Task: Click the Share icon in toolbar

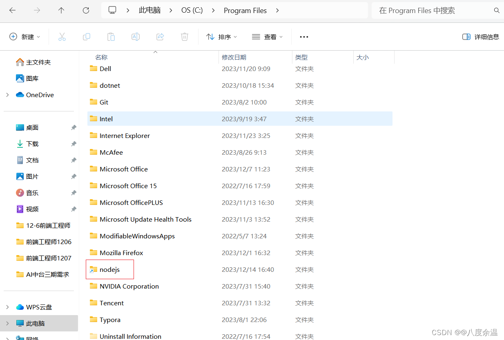Action: pyautogui.click(x=160, y=37)
